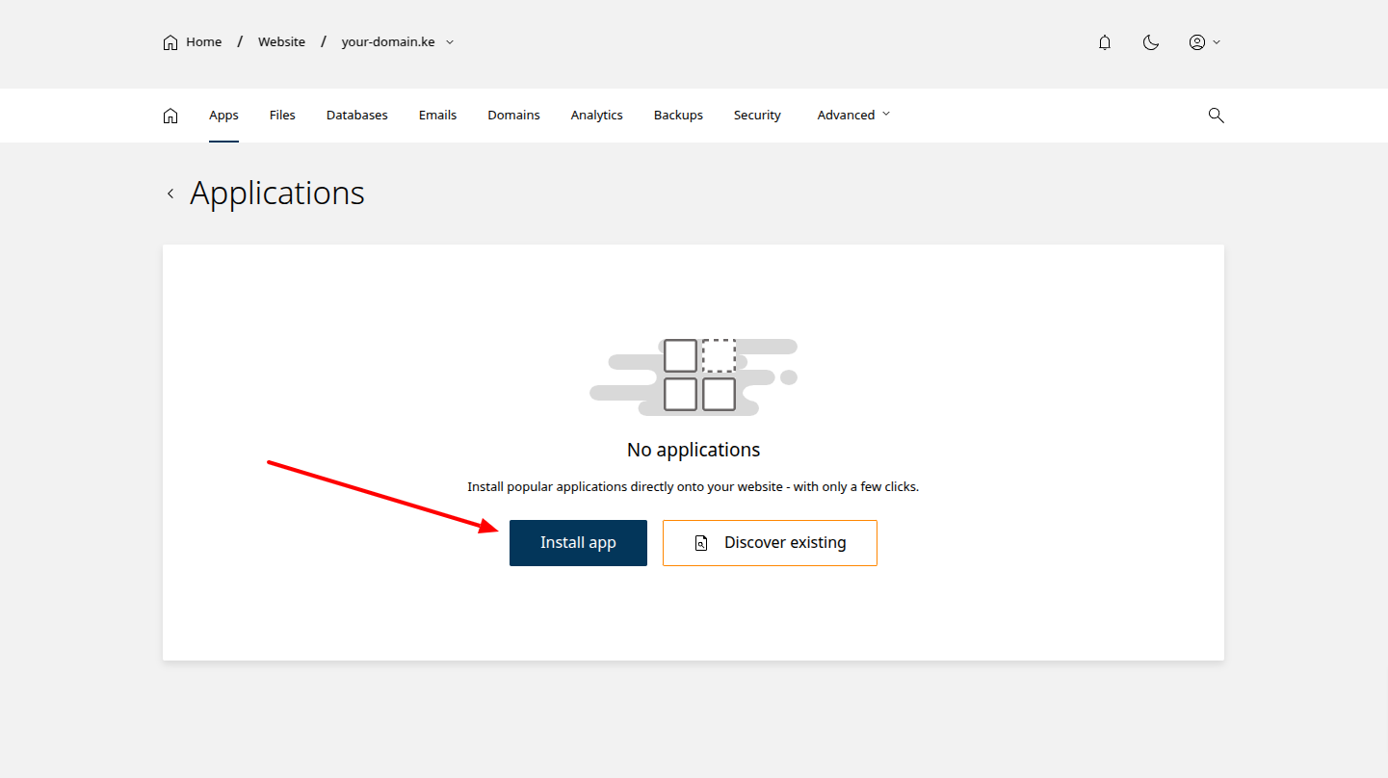Go to the Domains tab
The image size is (1388, 778).
513,115
